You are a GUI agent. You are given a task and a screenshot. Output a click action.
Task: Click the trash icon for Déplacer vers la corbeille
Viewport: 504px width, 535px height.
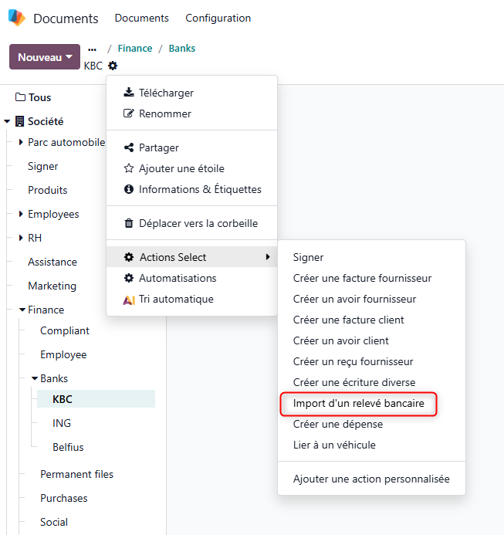point(129,223)
